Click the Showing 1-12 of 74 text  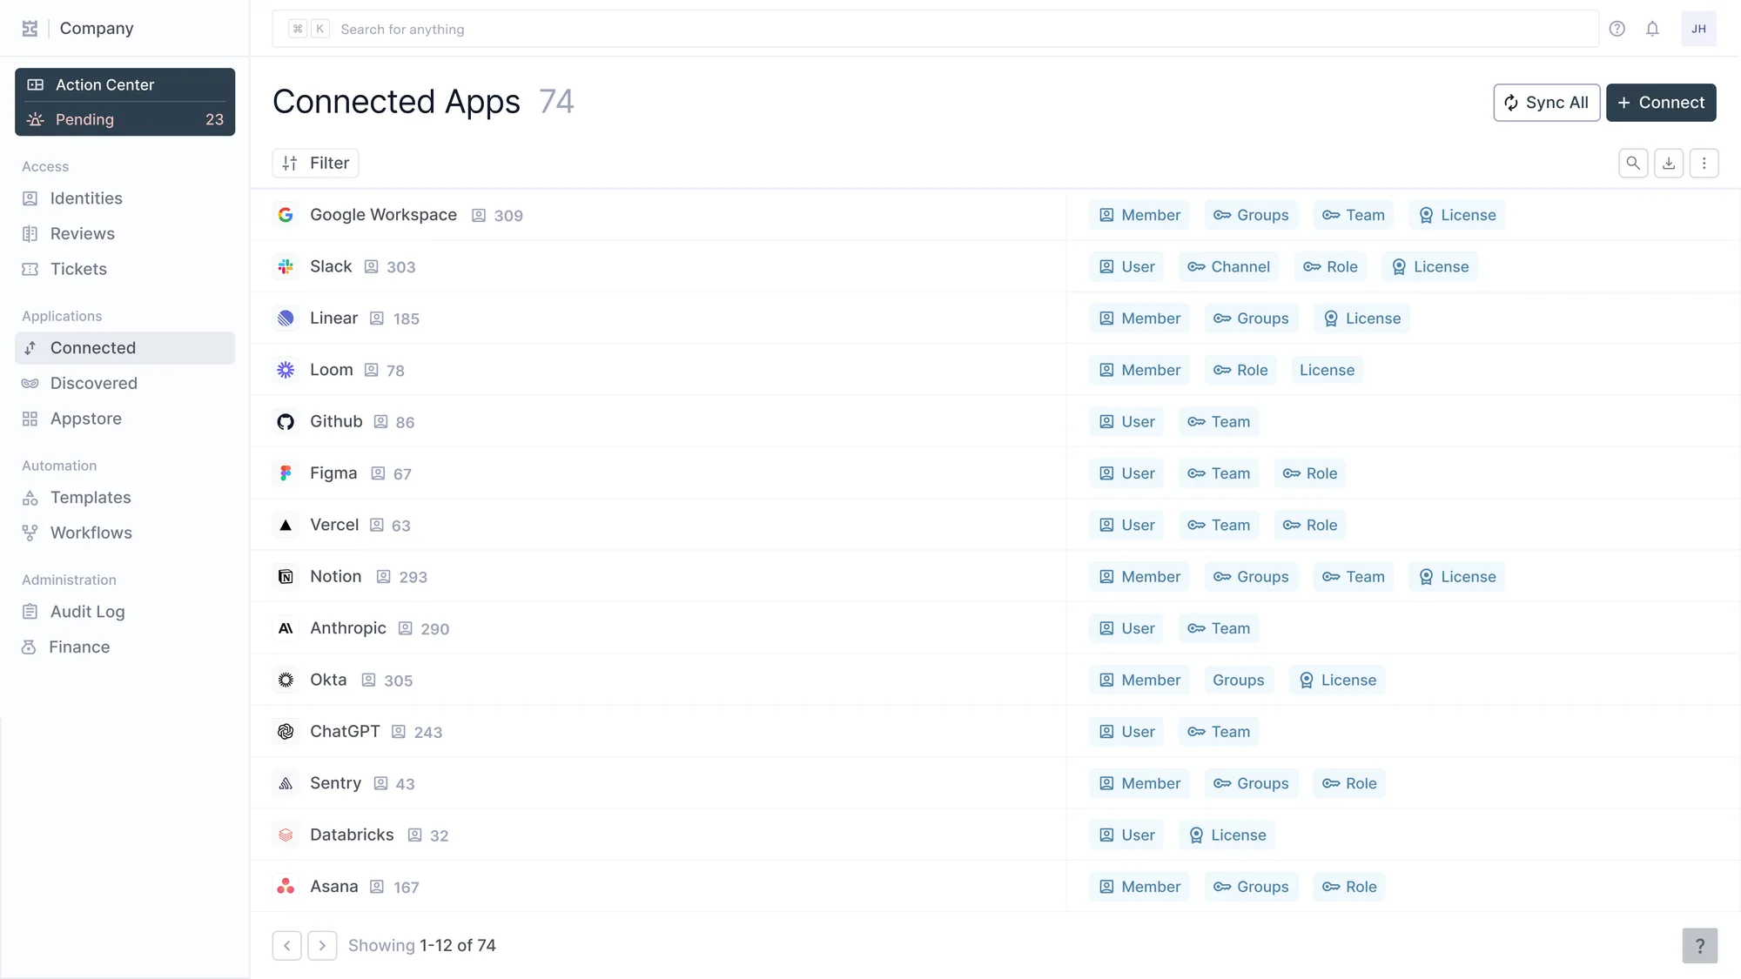pyautogui.click(x=422, y=945)
